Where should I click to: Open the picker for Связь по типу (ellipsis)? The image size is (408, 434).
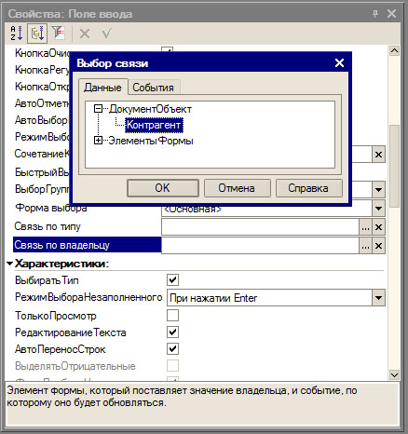tap(365, 227)
